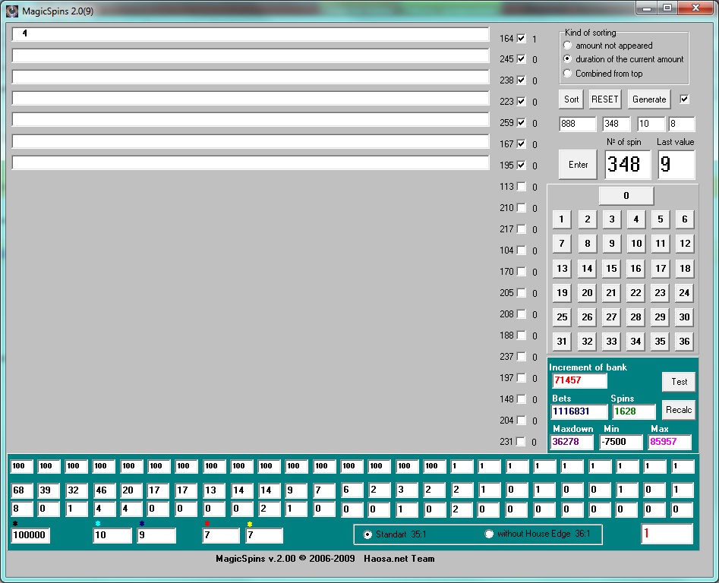Select 'duration of the current amount' sorting
Screen dimensions: 719x583
click(623, 59)
